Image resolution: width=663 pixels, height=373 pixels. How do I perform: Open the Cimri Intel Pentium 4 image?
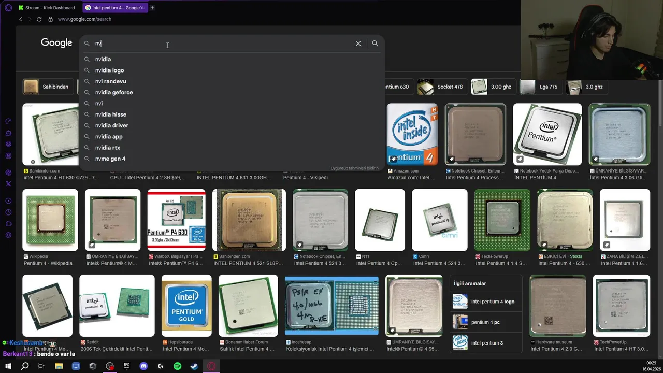point(440,220)
